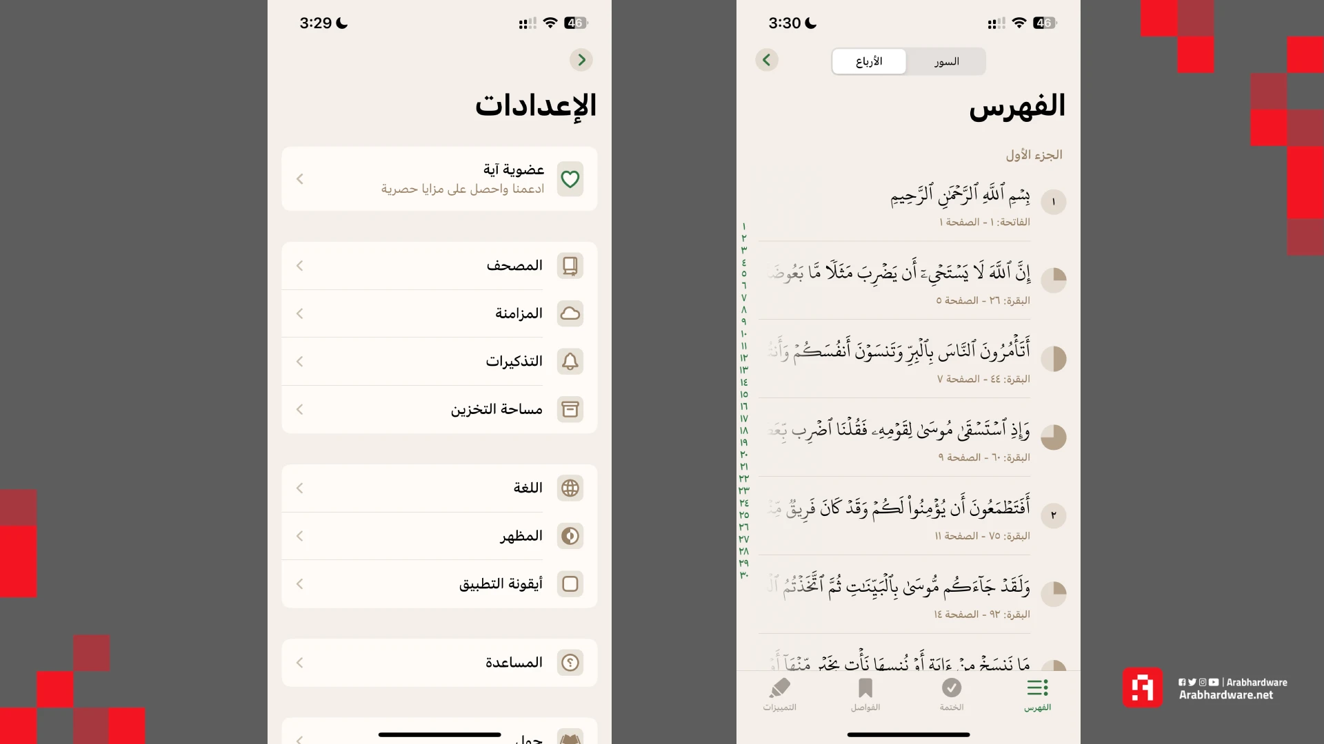Tap the Juz 1 number badge

pos(1053,202)
